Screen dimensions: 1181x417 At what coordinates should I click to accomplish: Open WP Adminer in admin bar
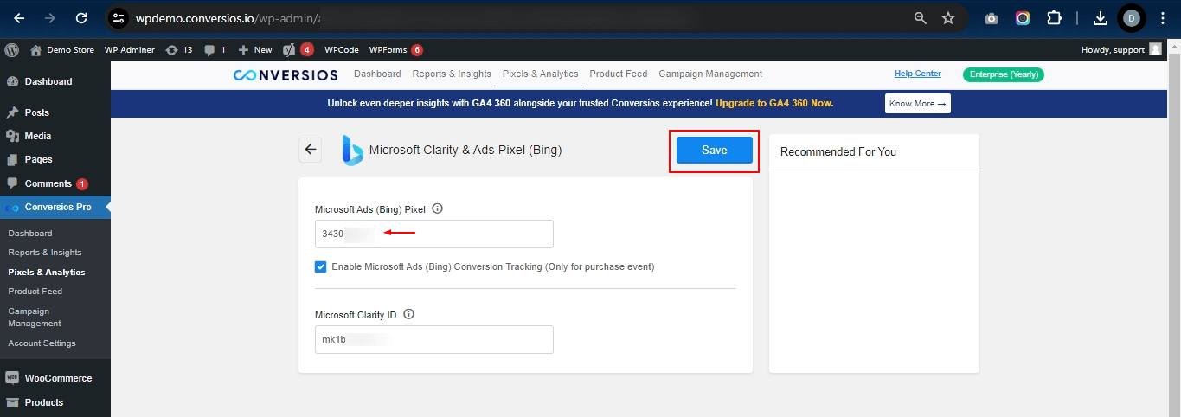click(129, 49)
